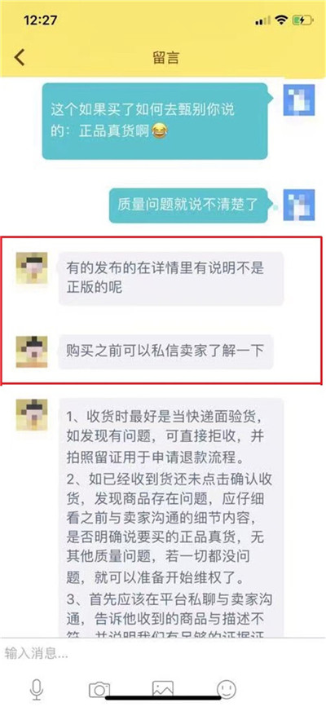Open the emoji smiley picker

(227, 689)
